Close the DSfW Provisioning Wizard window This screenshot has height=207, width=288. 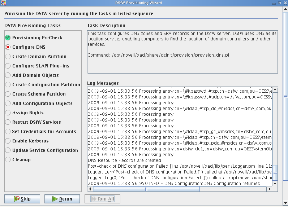click(x=285, y=3)
